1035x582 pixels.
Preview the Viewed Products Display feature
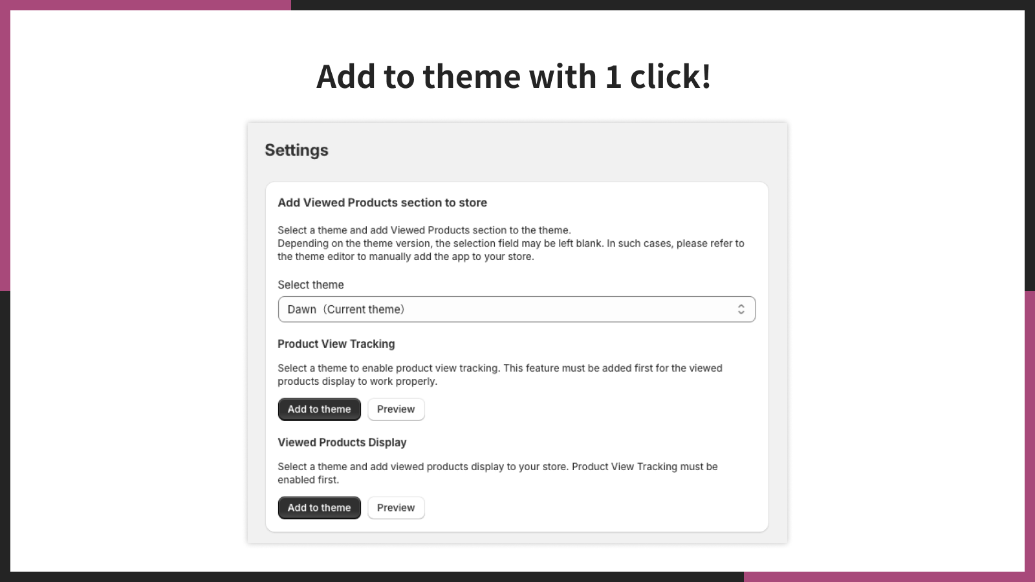pyautogui.click(x=396, y=508)
